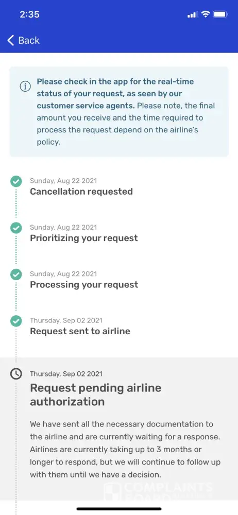Tap the battery icon in status bar
Viewport: 238px width, 515px height.
(220, 14)
